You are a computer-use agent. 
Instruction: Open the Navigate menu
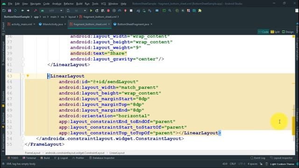tap(36, 4)
